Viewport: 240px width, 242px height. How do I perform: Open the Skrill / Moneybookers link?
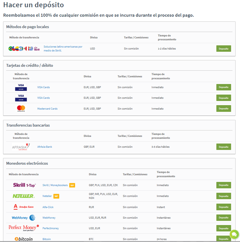tap(55, 185)
